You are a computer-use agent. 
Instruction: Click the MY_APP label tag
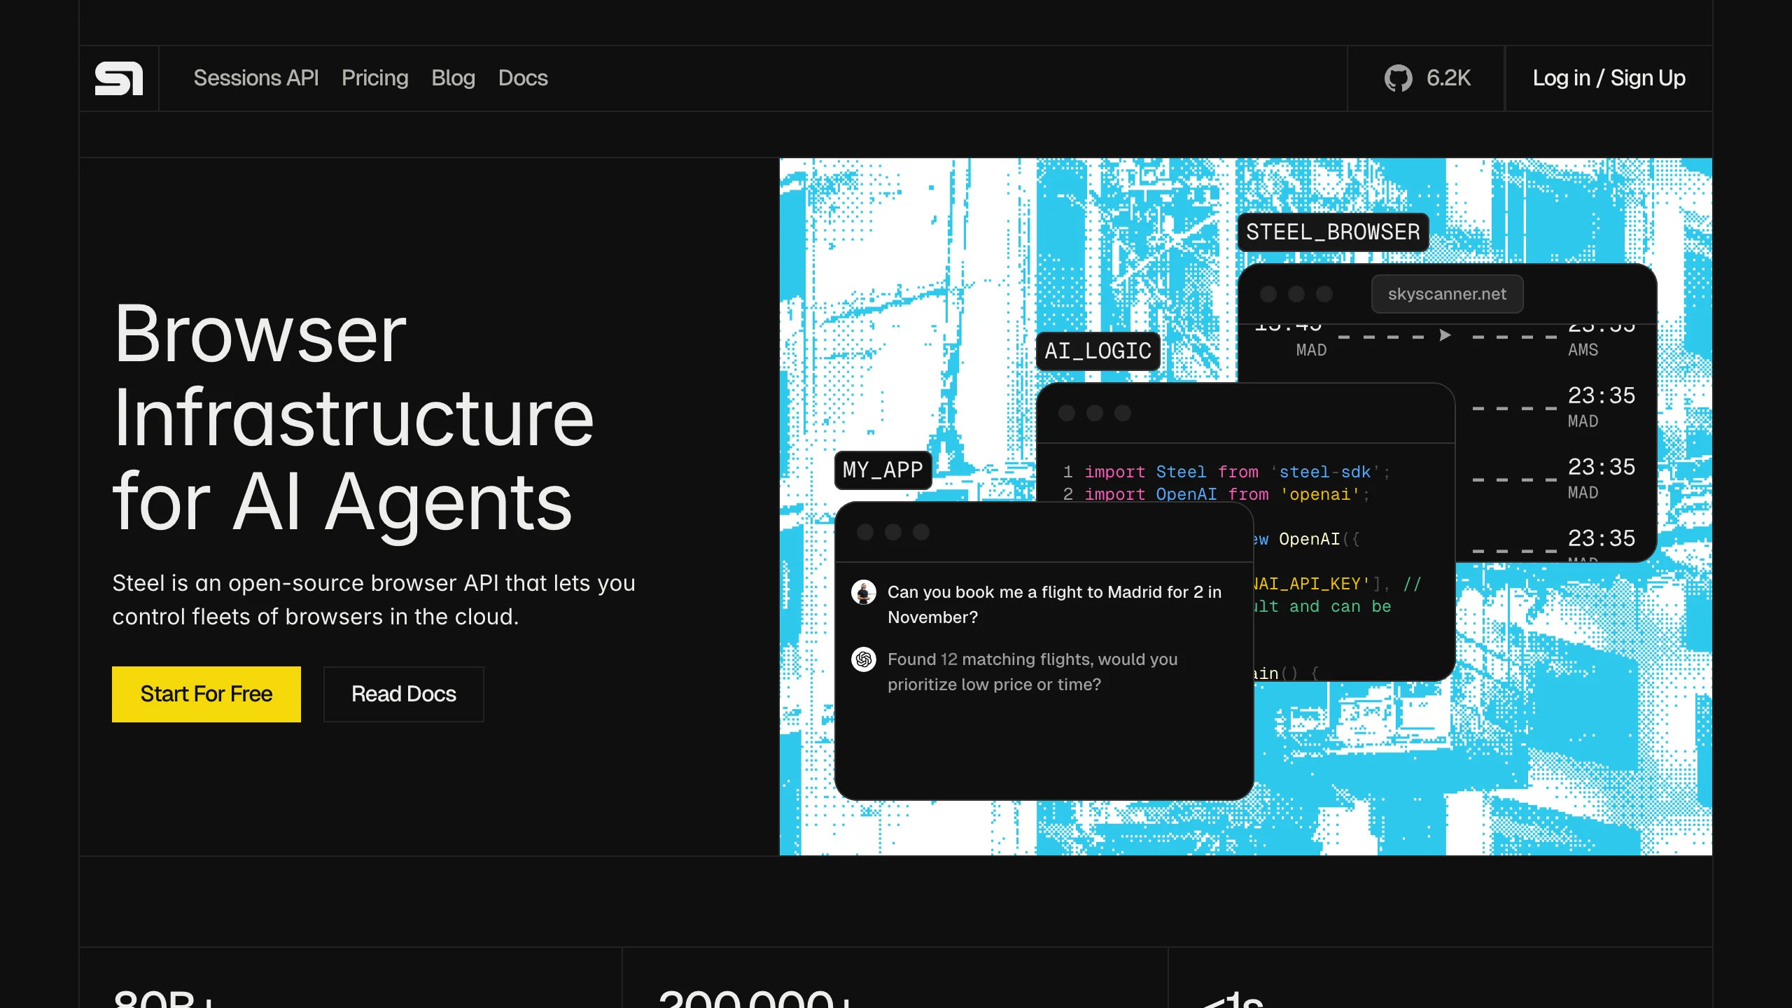tap(883, 470)
